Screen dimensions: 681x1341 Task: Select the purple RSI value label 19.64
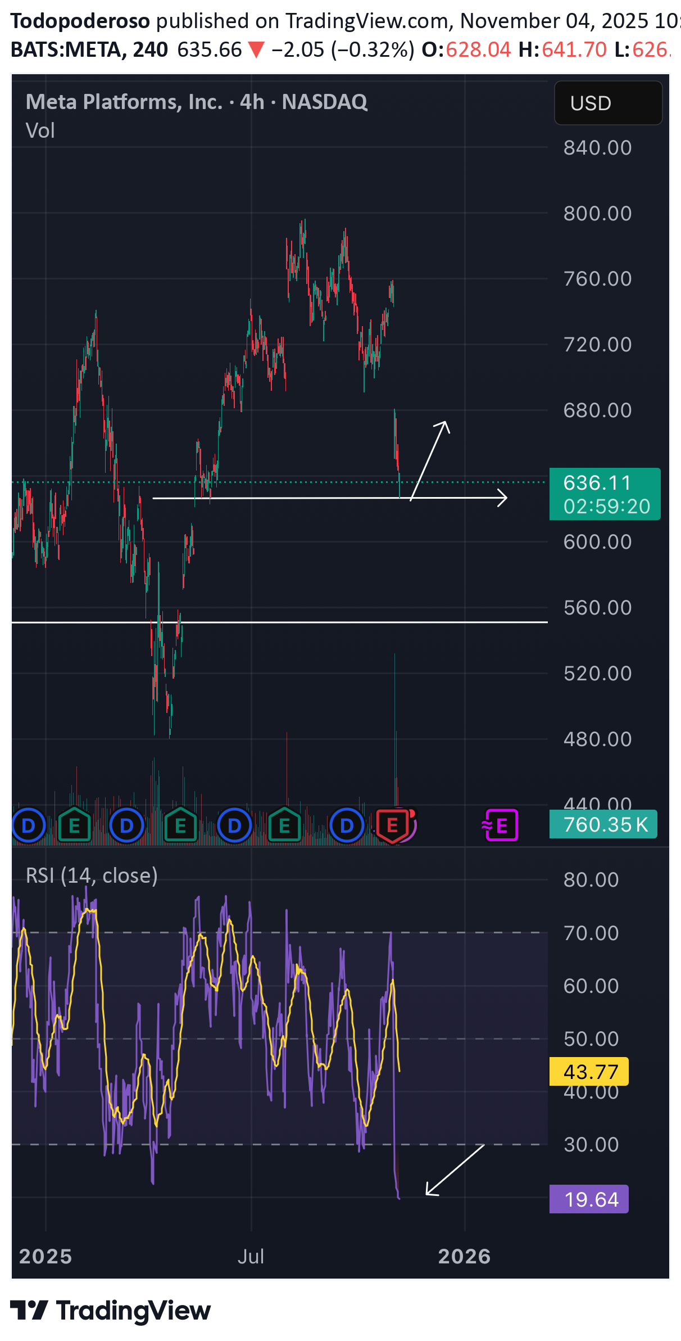(589, 1199)
